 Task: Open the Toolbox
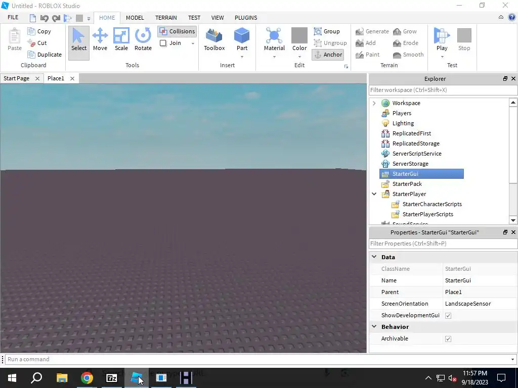214,39
